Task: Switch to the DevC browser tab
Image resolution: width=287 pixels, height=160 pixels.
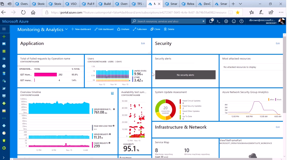Action: click(x=205, y=4)
